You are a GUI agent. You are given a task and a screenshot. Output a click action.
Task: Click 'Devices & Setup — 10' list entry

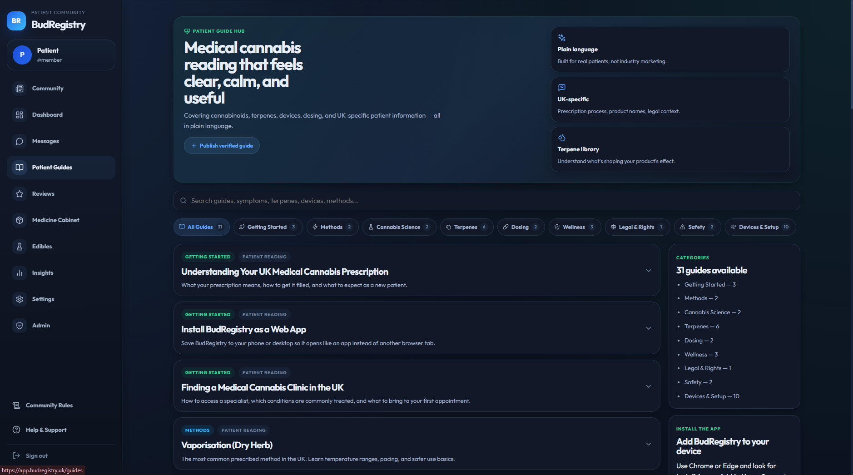click(x=712, y=396)
